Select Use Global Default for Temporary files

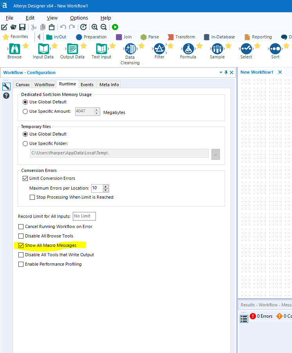(25, 134)
